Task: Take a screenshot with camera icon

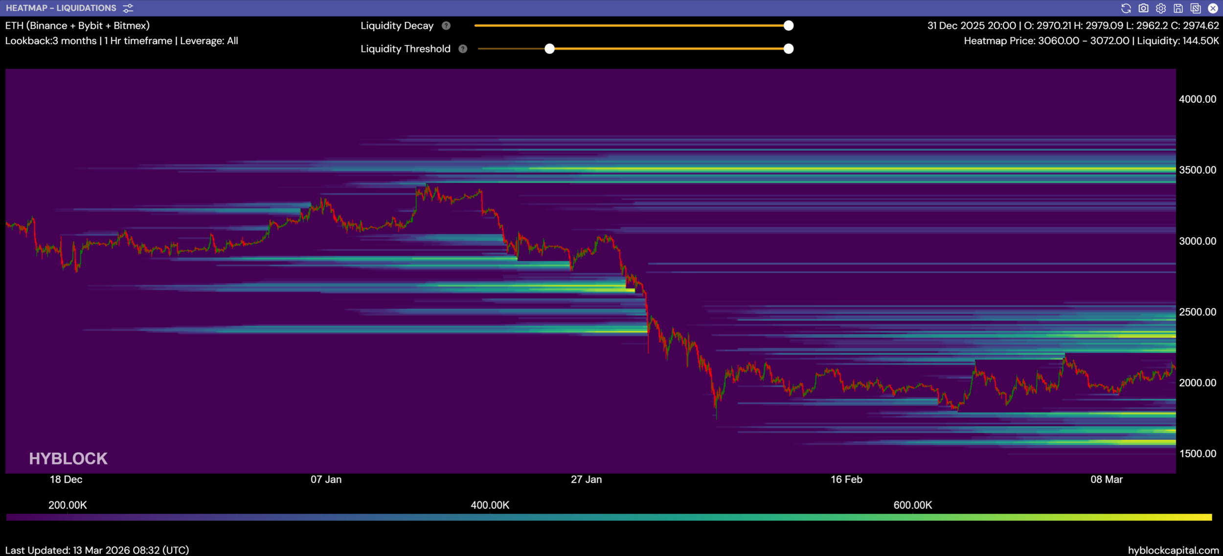Action: pos(1143,8)
